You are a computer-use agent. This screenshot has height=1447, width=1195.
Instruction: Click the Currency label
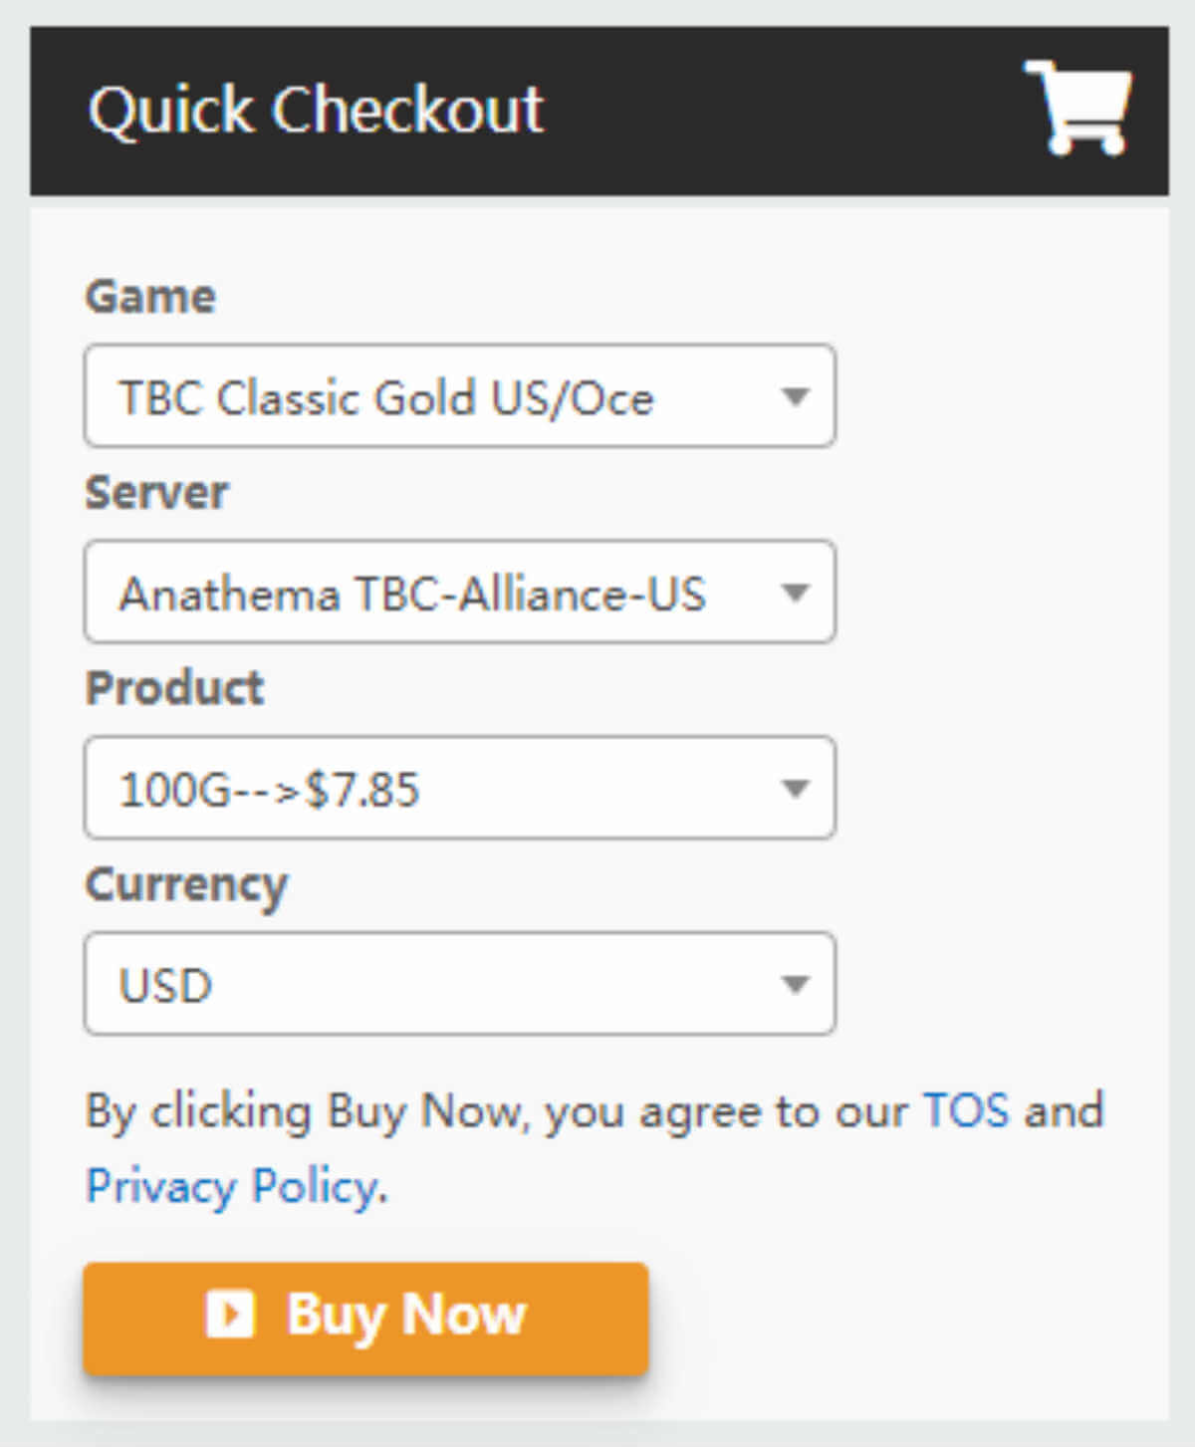[187, 882]
